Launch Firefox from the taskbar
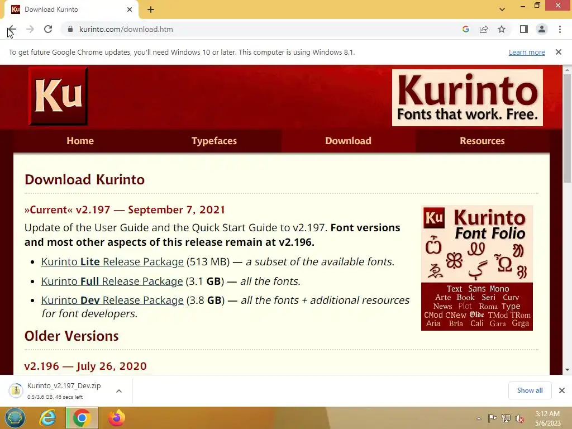This screenshot has height=429, width=572. tap(117, 418)
